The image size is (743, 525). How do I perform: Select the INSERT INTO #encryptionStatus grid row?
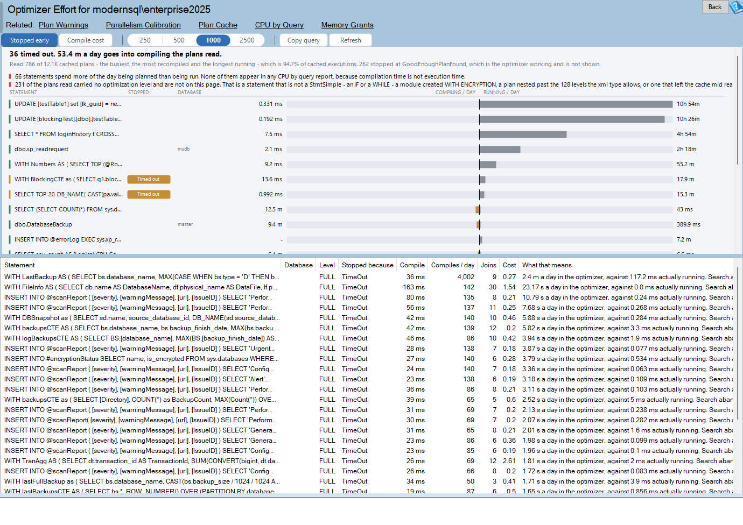point(368,359)
